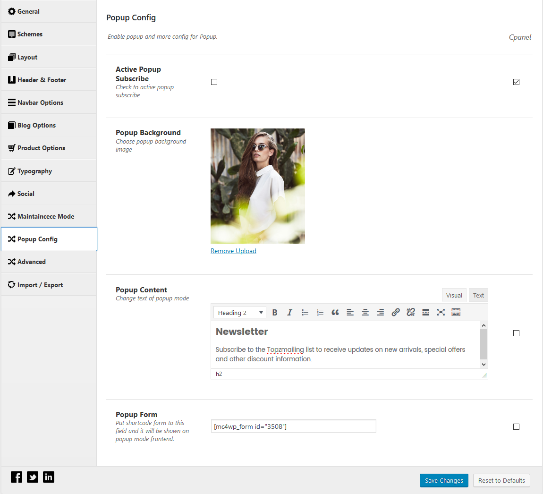Click the insert link icon
Image resolution: width=543 pixels, height=494 pixels.
[396, 313]
